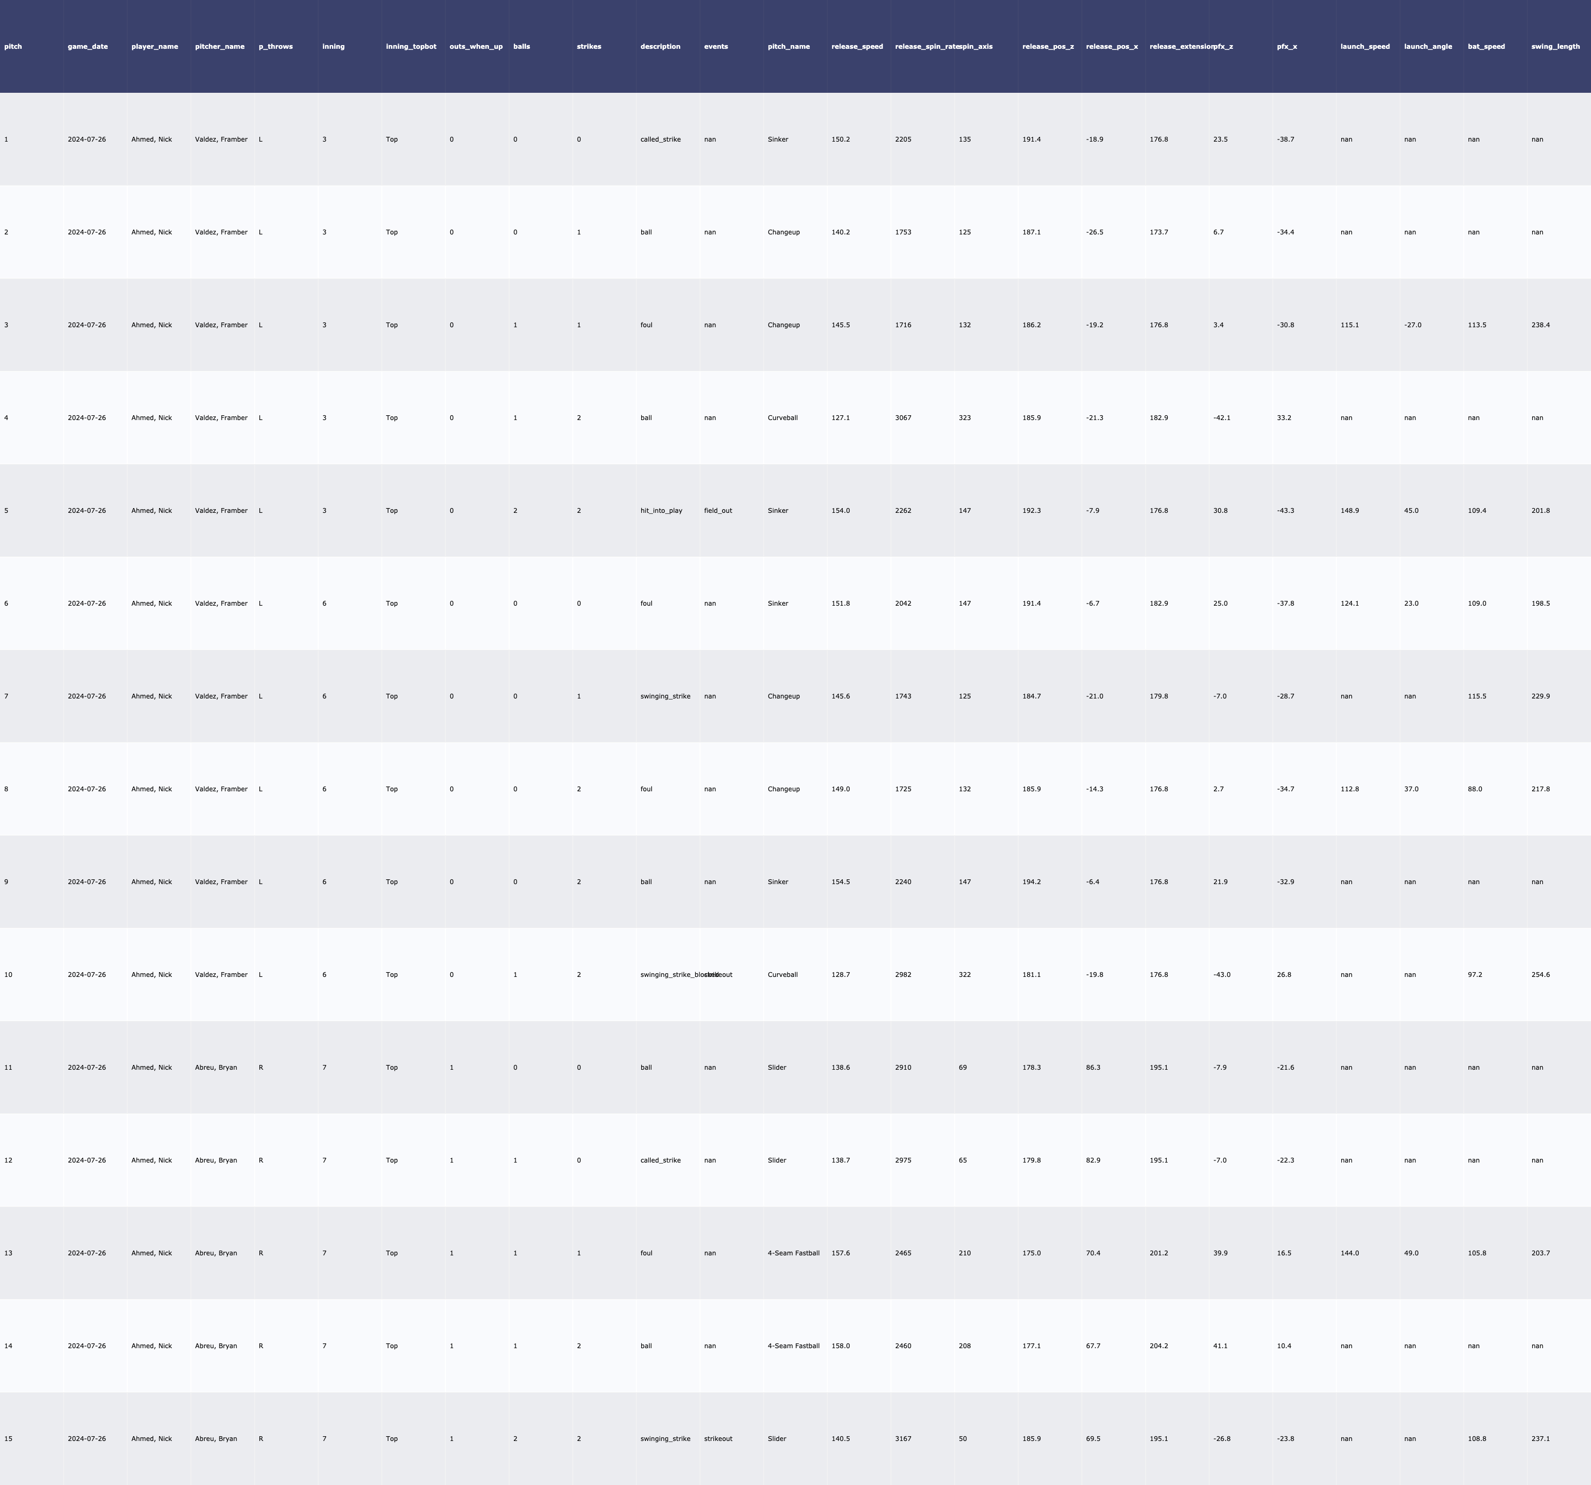Select the Curveball cell in pitch 4 row

point(782,418)
